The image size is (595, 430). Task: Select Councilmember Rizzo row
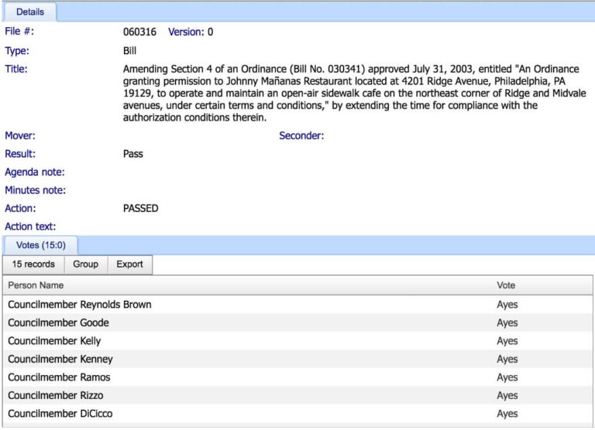[297, 395]
